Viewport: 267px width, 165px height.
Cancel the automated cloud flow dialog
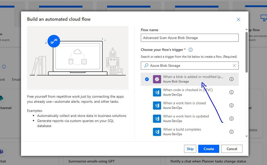click(232, 149)
